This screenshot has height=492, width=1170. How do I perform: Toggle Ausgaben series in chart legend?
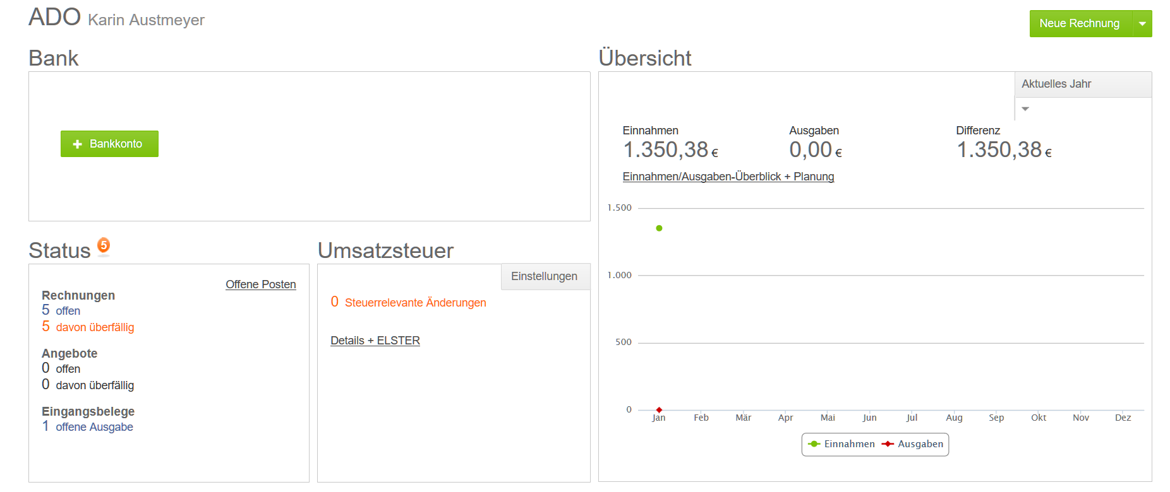coord(913,444)
